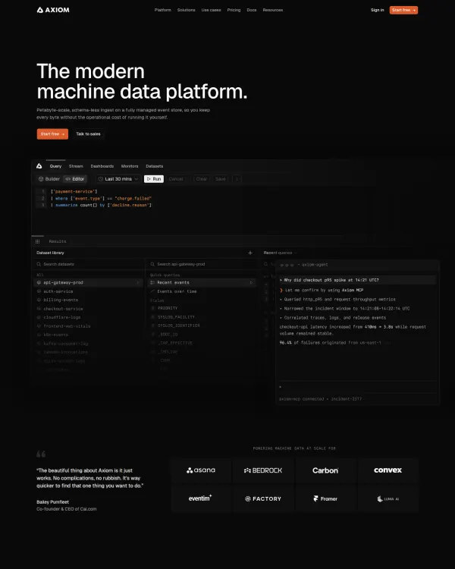Click the Save button in query toolbar
455x569 pixels.
point(221,179)
